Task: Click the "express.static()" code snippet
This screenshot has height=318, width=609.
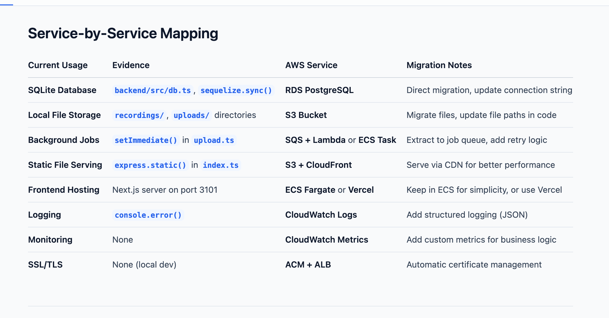Action: [x=150, y=165]
